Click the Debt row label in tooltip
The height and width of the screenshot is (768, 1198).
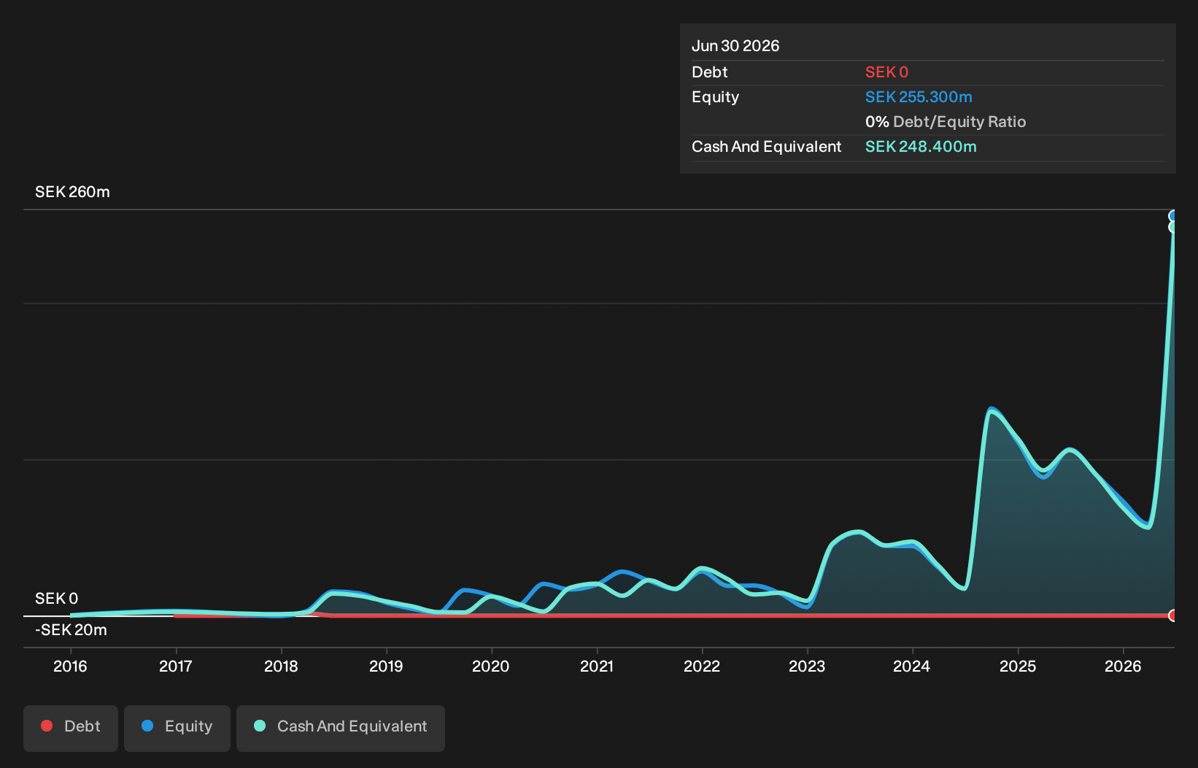point(710,72)
